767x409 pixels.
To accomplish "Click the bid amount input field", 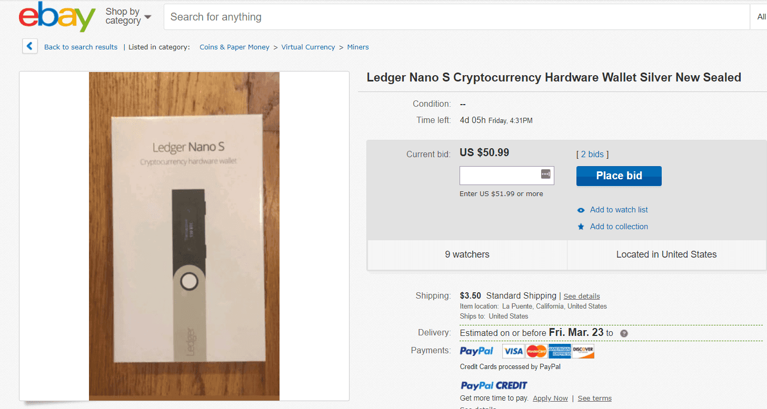I will tap(506, 176).
